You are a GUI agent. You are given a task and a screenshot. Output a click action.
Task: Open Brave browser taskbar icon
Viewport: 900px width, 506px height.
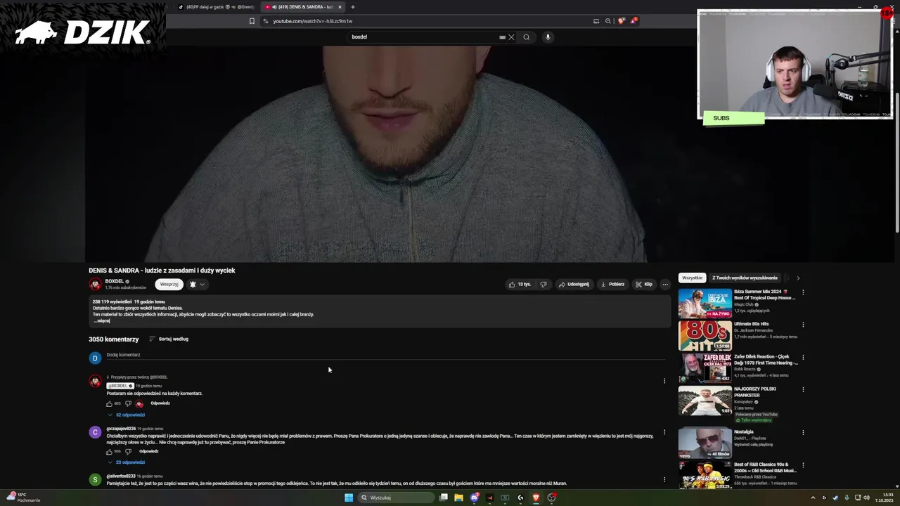tap(536, 498)
